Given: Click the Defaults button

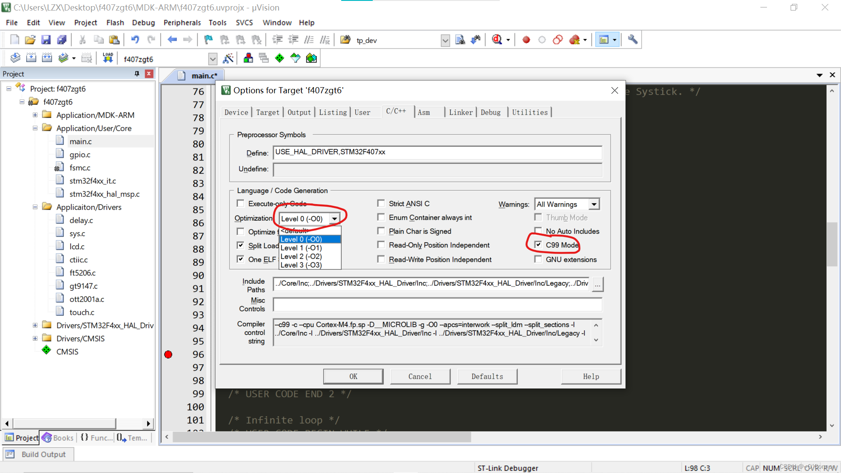Looking at the screenshot, I should 487,376.
